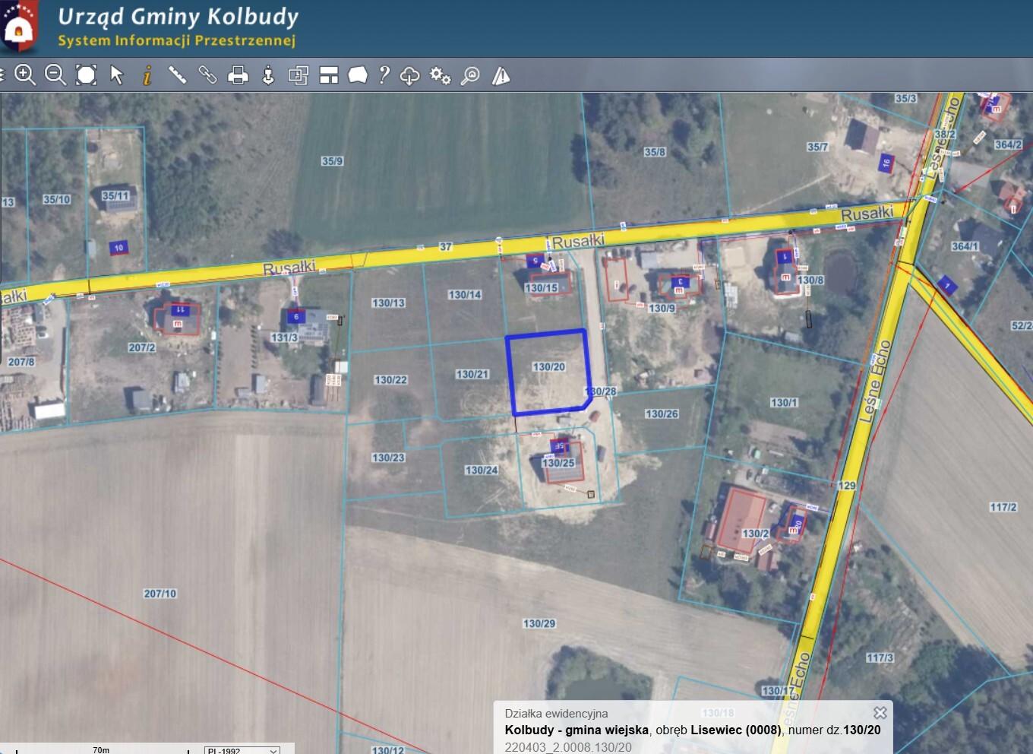This screenshot has width=1033, height=754.
Task: Collapse the toolbar with left edge handle
Action: tap(2, 74)
